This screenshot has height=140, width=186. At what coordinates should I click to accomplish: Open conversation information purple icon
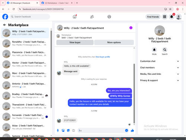point(131,28)
